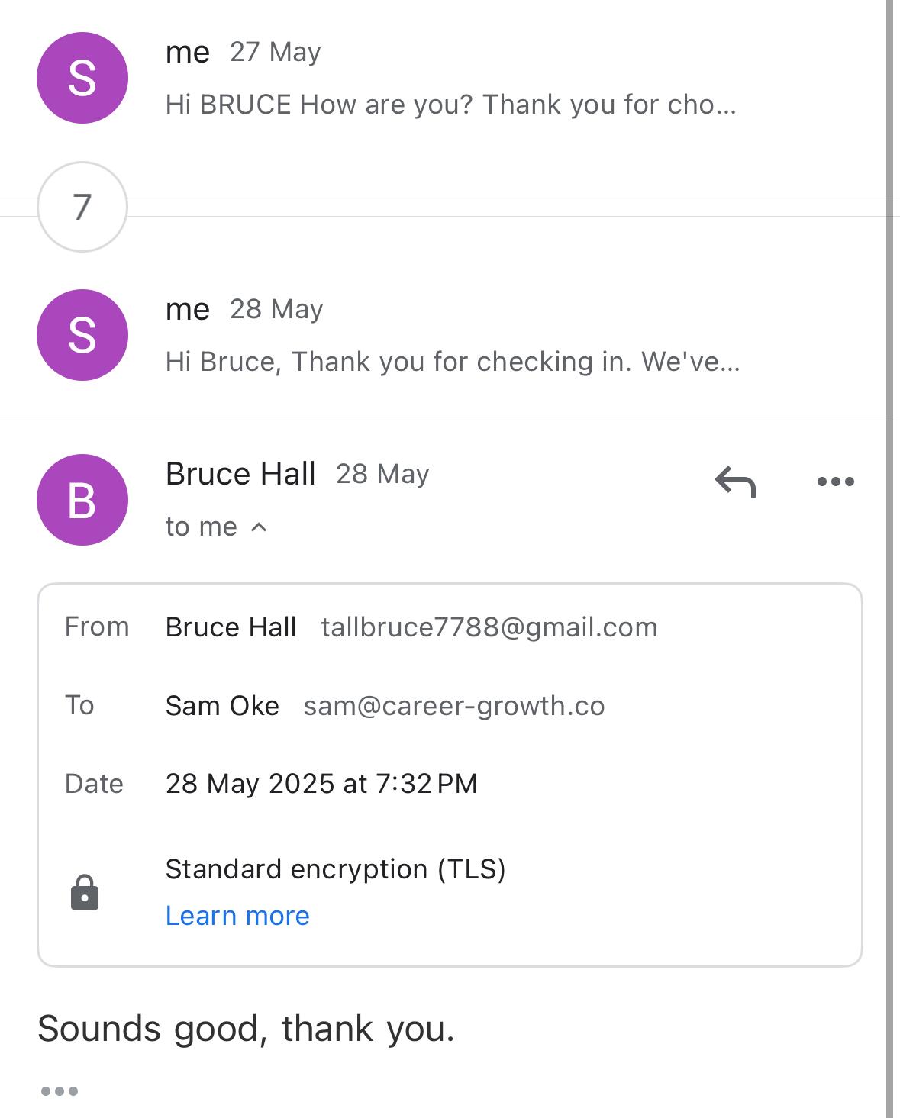Expand the 7 collapsed messages
Viewport: 900px width, 1118px height.
(82, 207)
